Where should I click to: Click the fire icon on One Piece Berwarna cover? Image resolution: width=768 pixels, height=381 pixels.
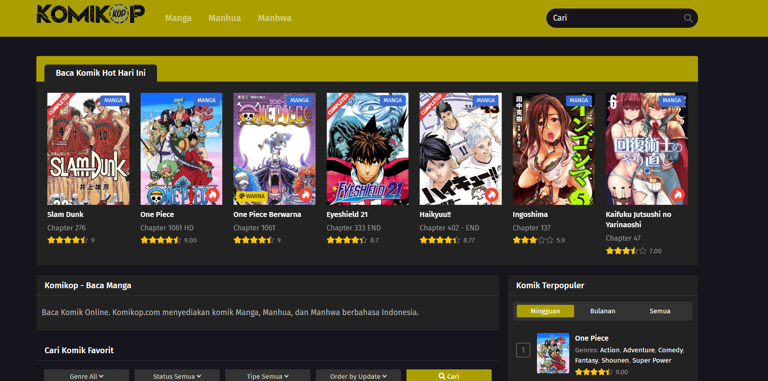305,195
